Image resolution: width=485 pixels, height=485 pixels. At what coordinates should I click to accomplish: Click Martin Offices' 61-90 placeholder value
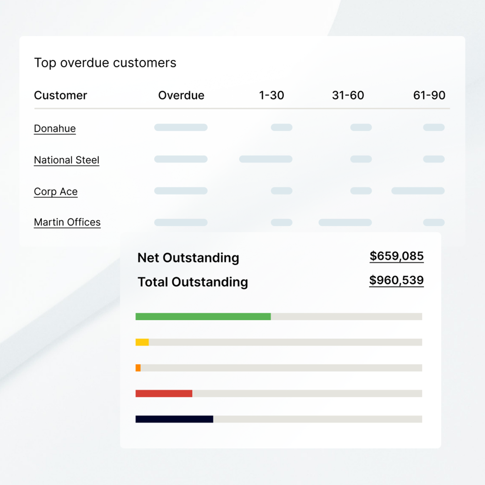point(434,223)
